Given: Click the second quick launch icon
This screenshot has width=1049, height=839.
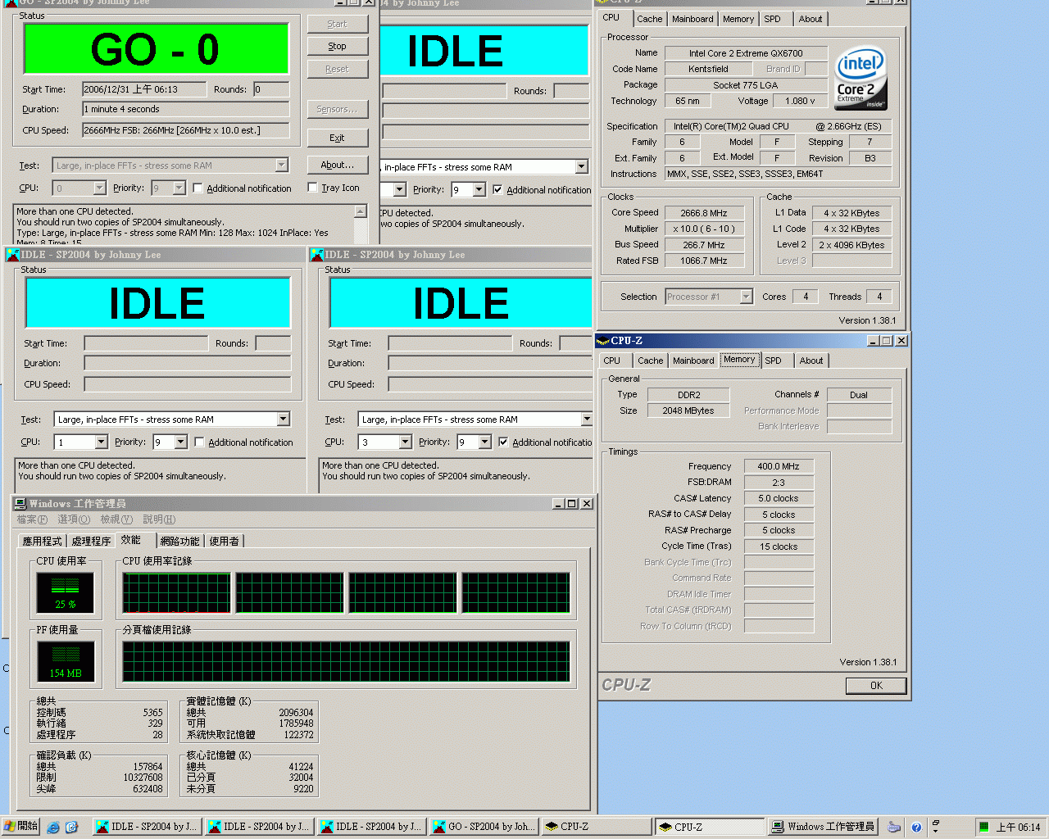Looking at the screenshot, I should coord(71,827).
